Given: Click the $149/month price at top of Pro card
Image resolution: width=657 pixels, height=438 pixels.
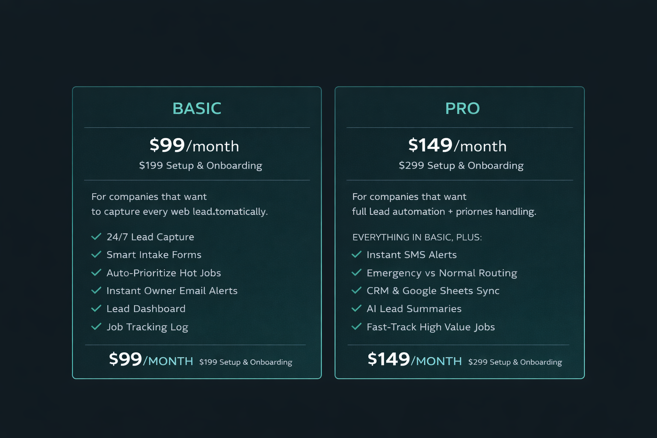Looking at the screenshot, I should 457,146.
